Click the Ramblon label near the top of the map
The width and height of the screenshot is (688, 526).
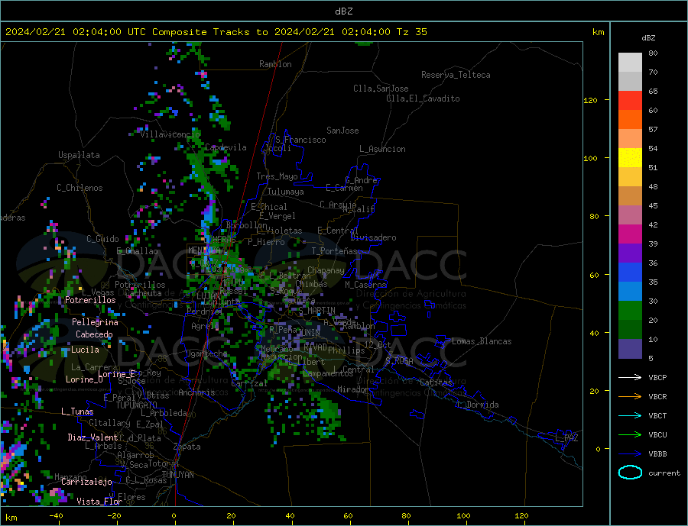pos(275,64)
